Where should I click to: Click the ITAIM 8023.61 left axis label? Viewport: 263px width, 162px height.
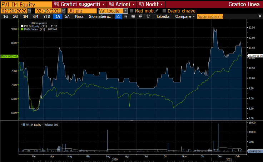pos(9,56)
